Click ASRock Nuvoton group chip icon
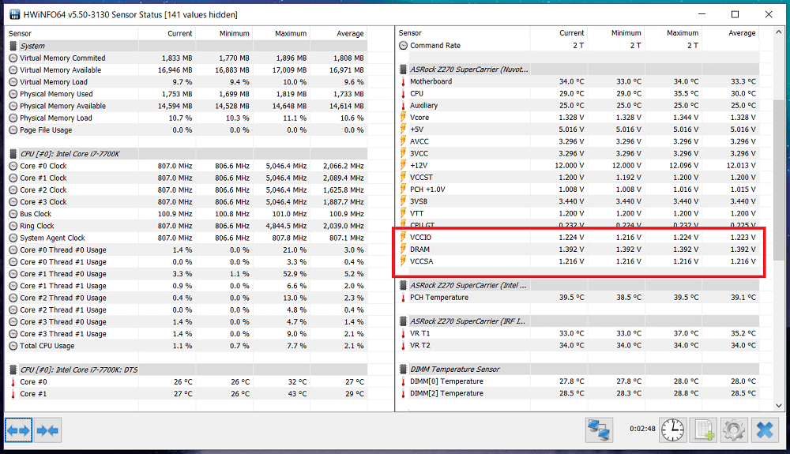Viewport: 790px width, 454px height. (403, 69)
